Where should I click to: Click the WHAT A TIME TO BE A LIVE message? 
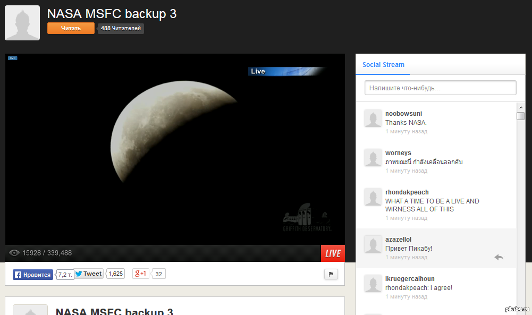432,205
